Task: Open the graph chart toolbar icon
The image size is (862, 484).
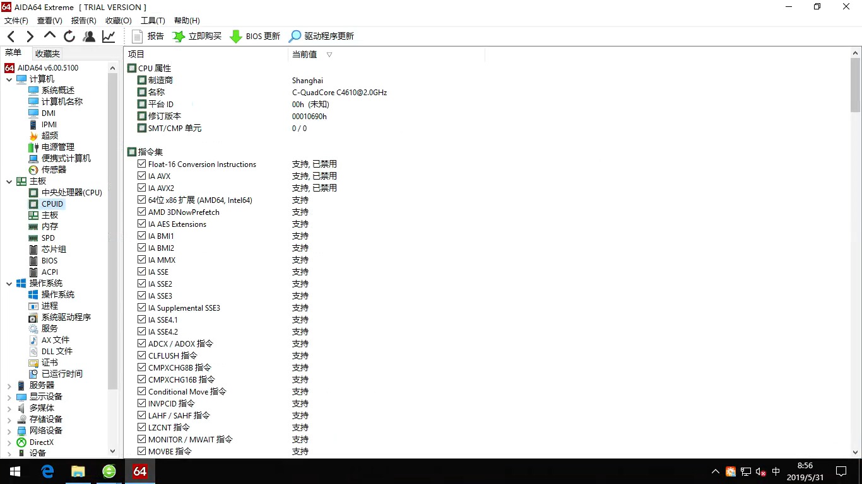Action: [109, 37]
